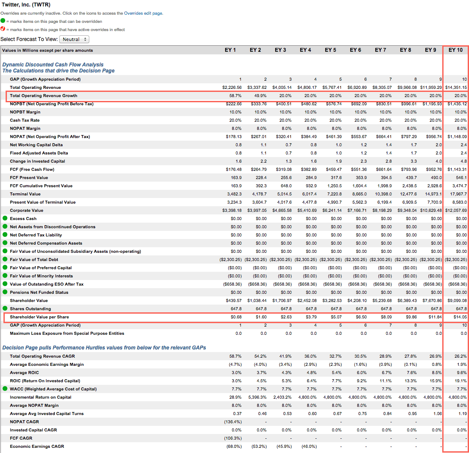This screenshot has width=469, height=453.
Task: Select the EY 5 column header
Action: [330, 50]
